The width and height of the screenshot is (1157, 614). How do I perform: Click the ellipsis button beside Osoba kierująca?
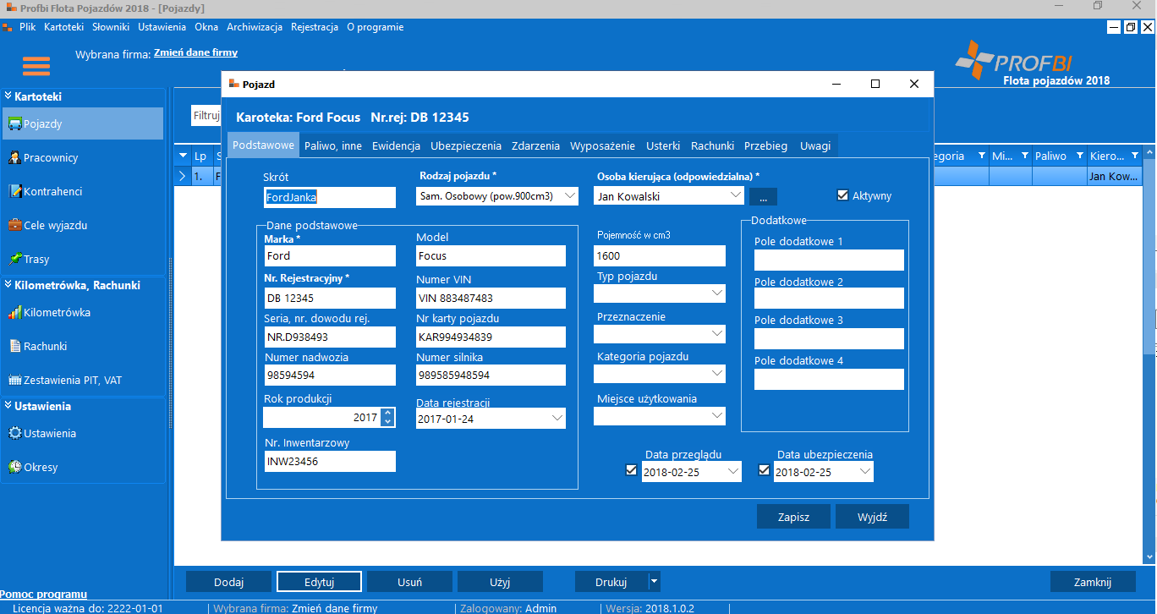coord(763,196)
